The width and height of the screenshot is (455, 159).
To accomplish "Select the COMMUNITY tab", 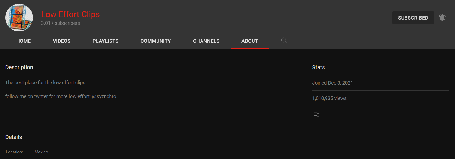I will 156,41.
